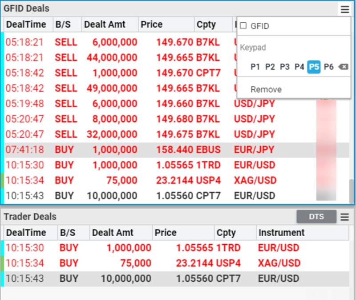Click the keypad backspace clear icon

[343, 67]
